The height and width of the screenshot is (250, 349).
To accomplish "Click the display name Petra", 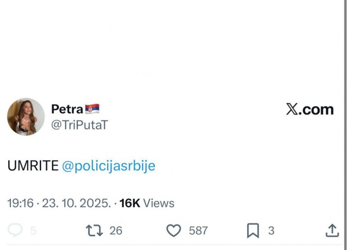I will tap(67, 109).
